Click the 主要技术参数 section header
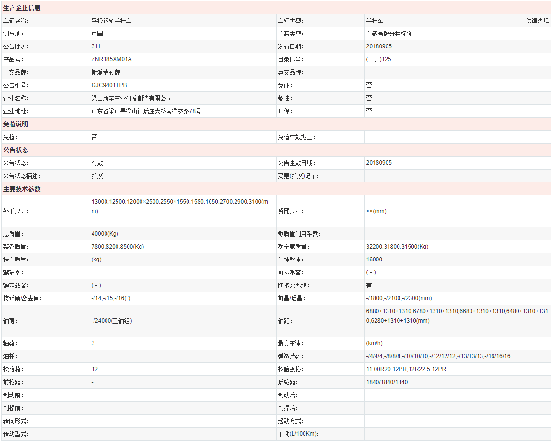 22,189
